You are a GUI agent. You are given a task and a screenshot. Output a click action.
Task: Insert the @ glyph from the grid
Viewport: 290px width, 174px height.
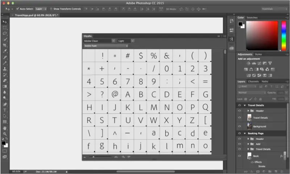[x=115, y=94]
